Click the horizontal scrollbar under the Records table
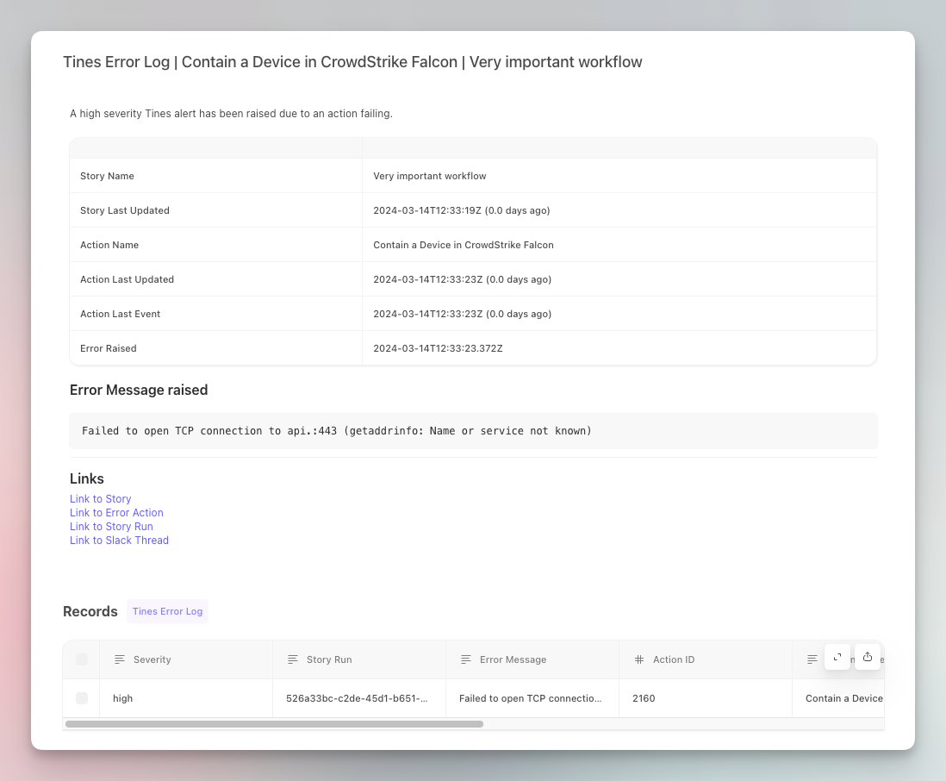Viewport: 946px width, 781px height. 275,724
